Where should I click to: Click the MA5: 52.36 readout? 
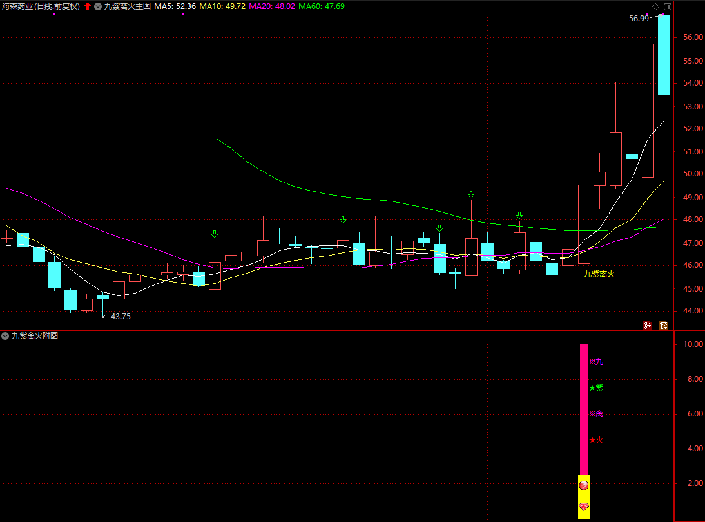coord(175,6)
